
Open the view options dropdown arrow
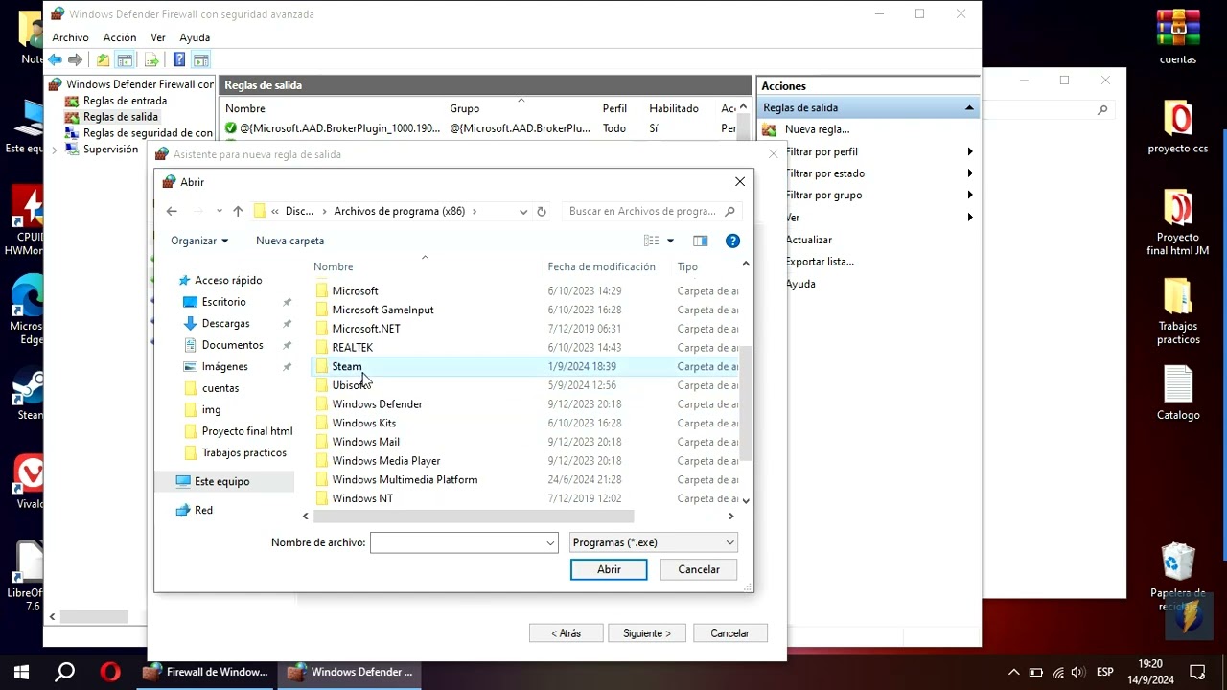coord(670,241)
